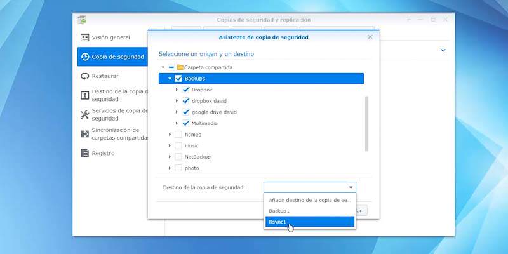Click the app logo in title bar
This screenshot has width=508, height=254.
coord(82,20)
